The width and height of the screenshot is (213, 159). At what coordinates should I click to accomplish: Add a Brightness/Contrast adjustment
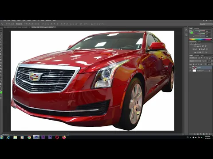(x=195, y=46)
